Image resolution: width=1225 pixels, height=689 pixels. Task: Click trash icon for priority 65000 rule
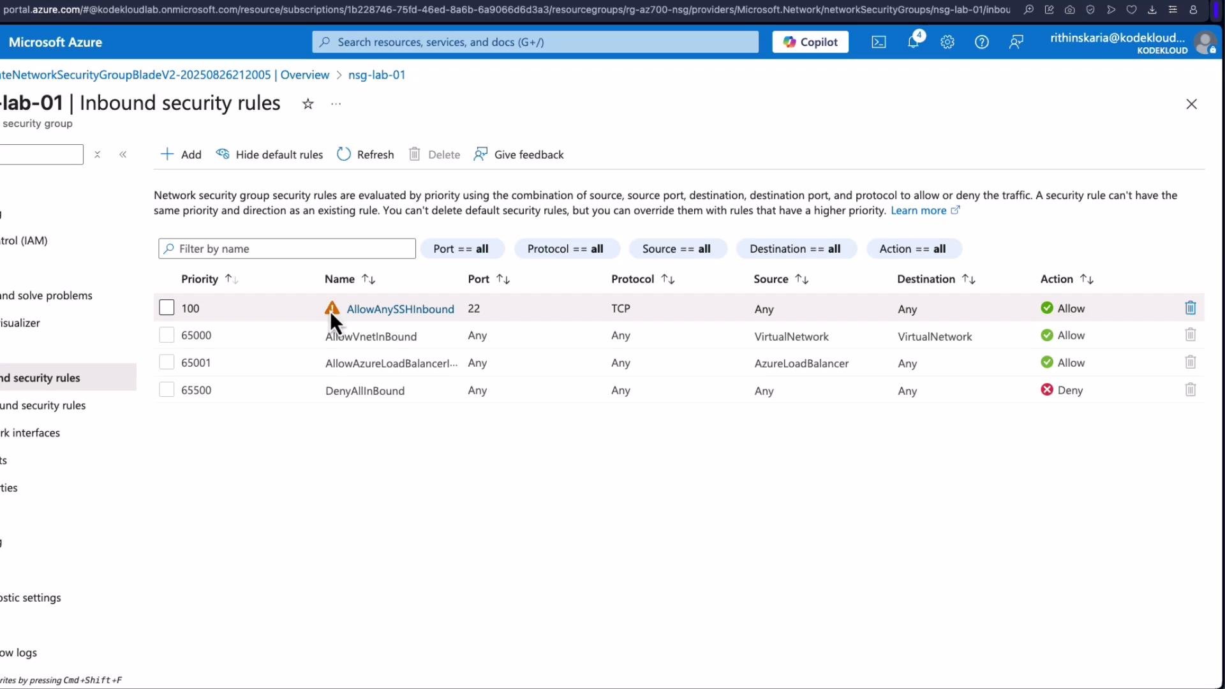click(x=1191, y=335)
